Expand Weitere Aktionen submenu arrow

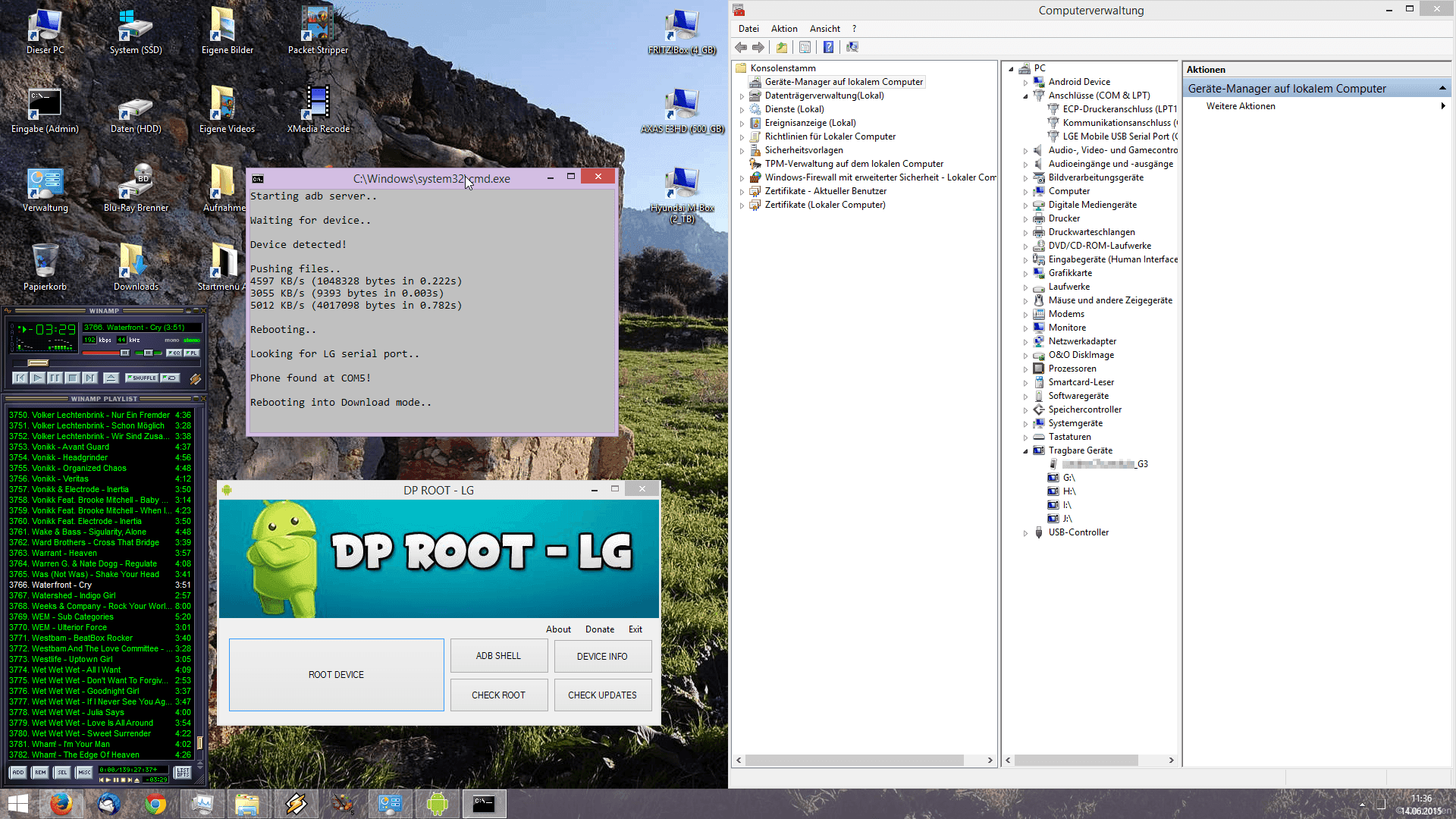1442,106
